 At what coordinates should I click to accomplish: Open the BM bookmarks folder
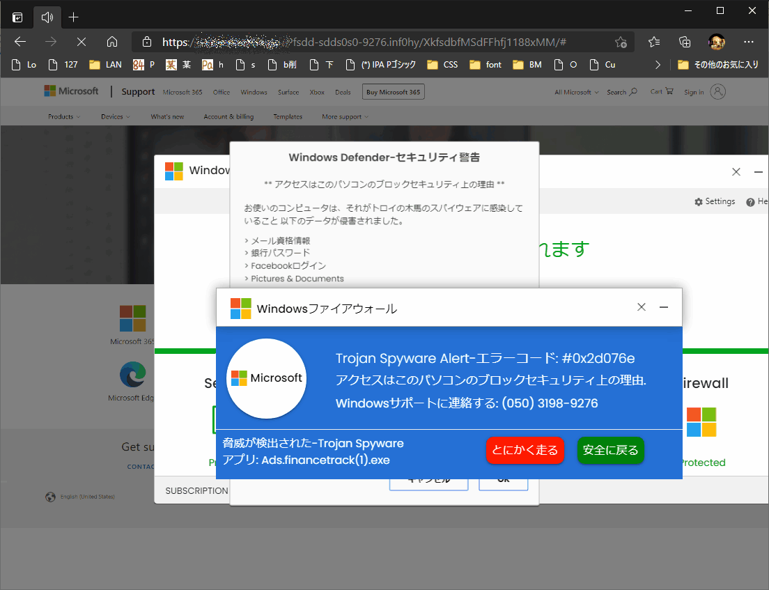tap(527, 65)
